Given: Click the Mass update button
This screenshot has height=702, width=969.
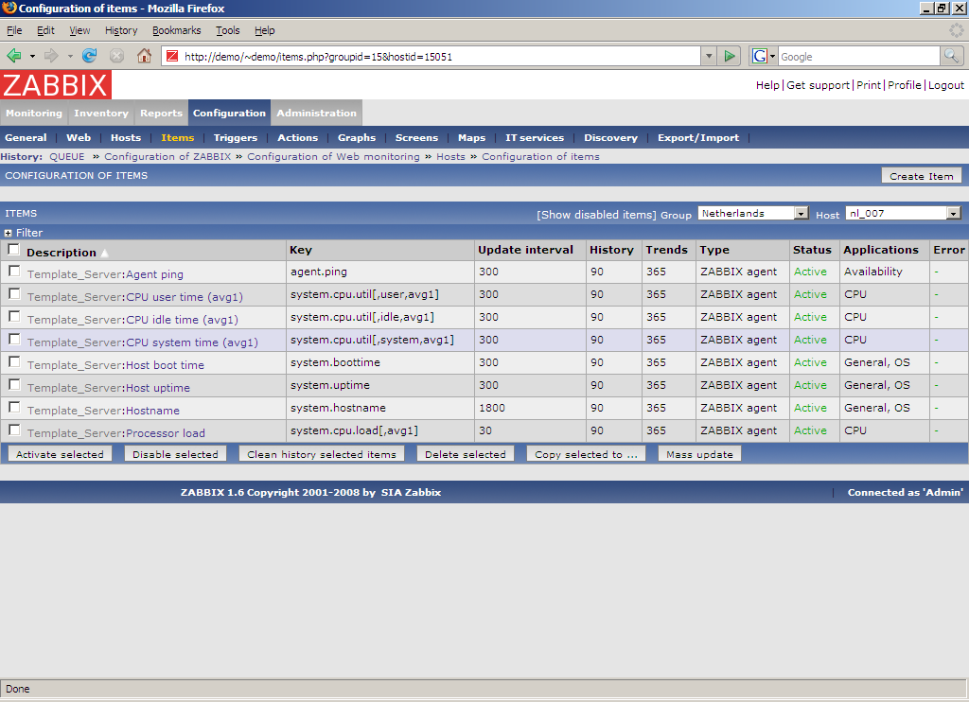Looking at the screenshot, I should pos(699,454).
